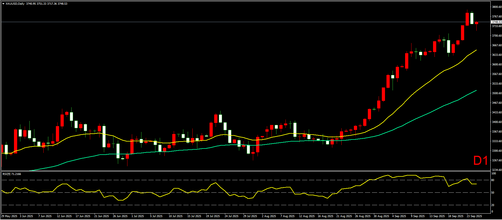Screen dimensions: 502x220
Task: Click the XAUUSD,Daily chart title
Action: tap(15, 4)
